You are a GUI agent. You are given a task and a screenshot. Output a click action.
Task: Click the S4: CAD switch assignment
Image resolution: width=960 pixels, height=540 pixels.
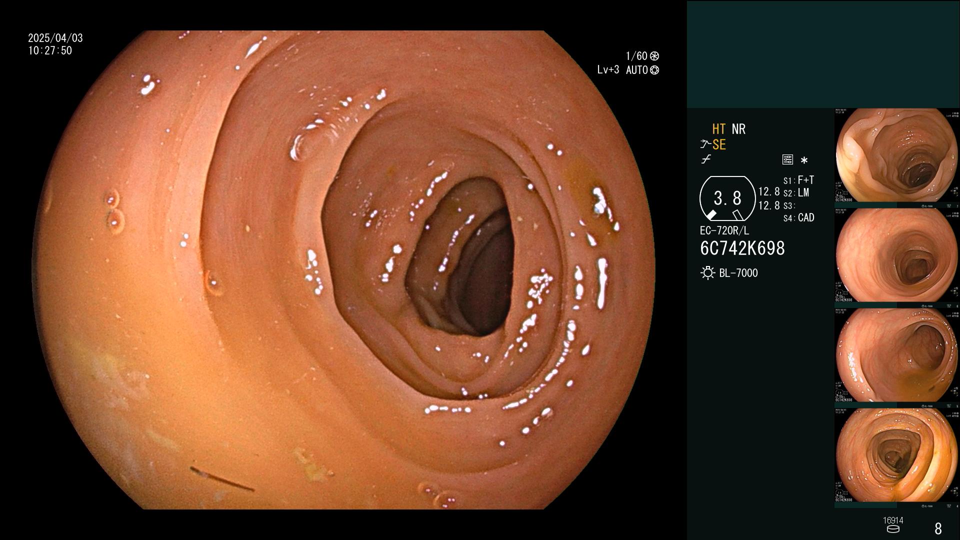[x=798, y=217]
